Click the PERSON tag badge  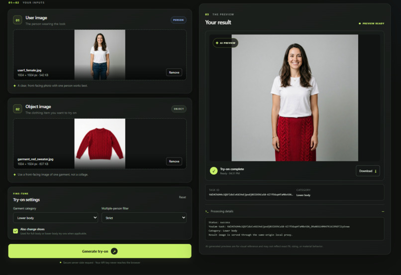tap(178, 20)
